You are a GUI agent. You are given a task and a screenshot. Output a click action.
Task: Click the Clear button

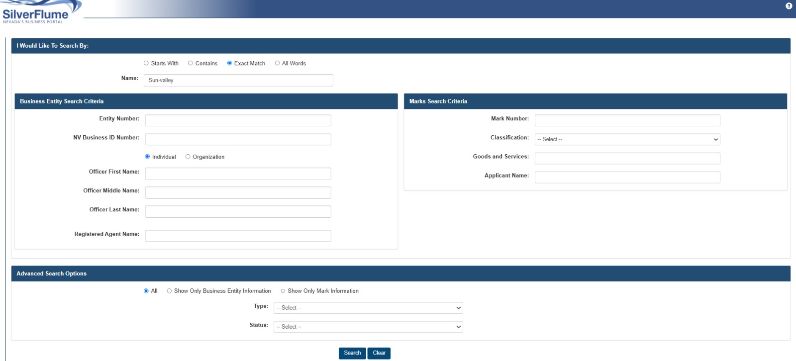[379, 353]
